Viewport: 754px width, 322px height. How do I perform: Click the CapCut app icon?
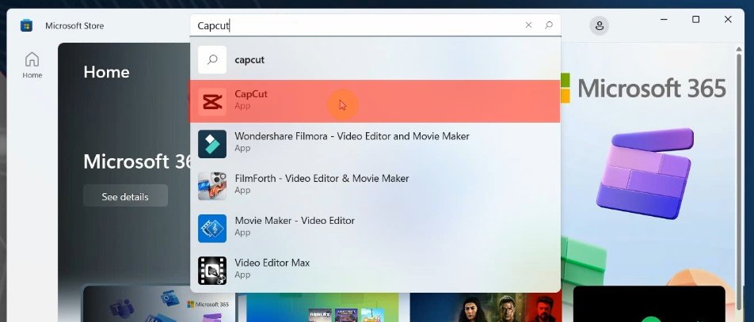tap(212, 101)
